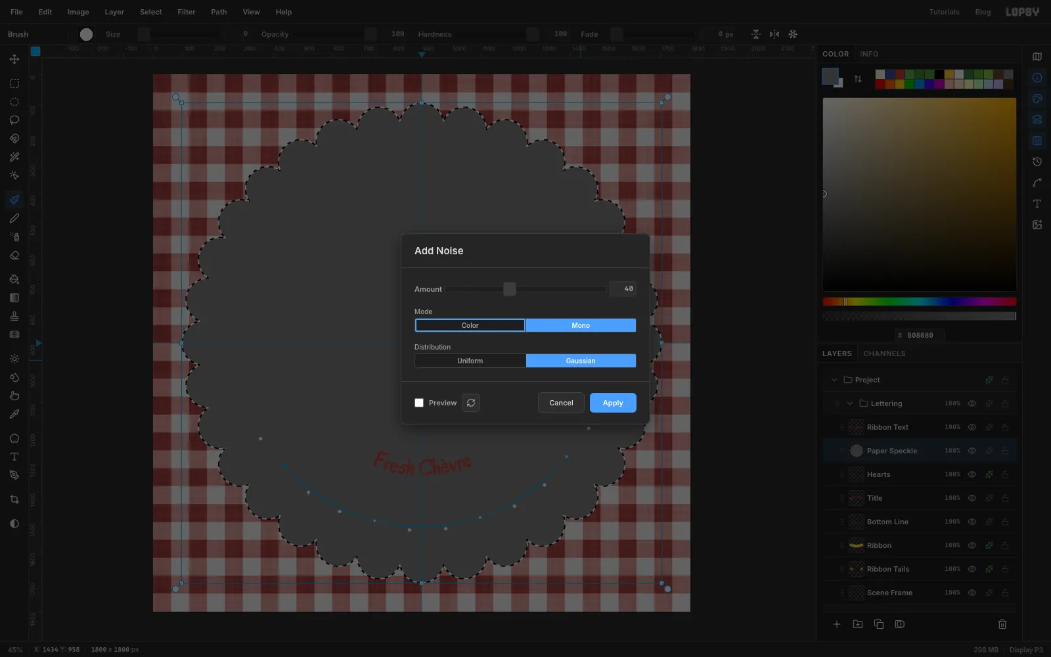Delete layer with the trash icon
Image resolution: width=1051 pixels, height=657 pixels.
(x=1002, y=624)
